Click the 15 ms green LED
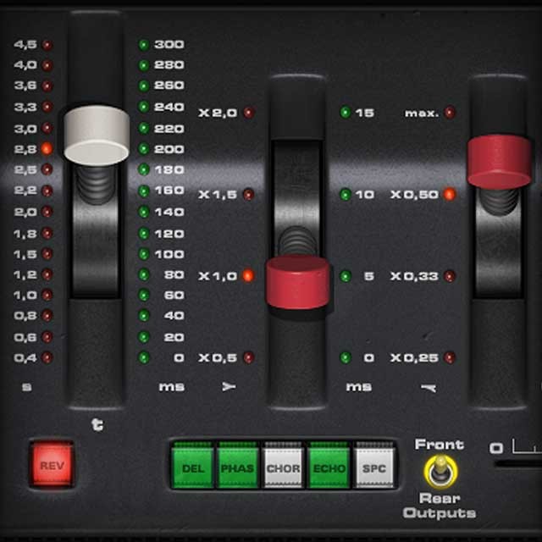Screen dimensions: 542x542 click(x=346, y=113)
